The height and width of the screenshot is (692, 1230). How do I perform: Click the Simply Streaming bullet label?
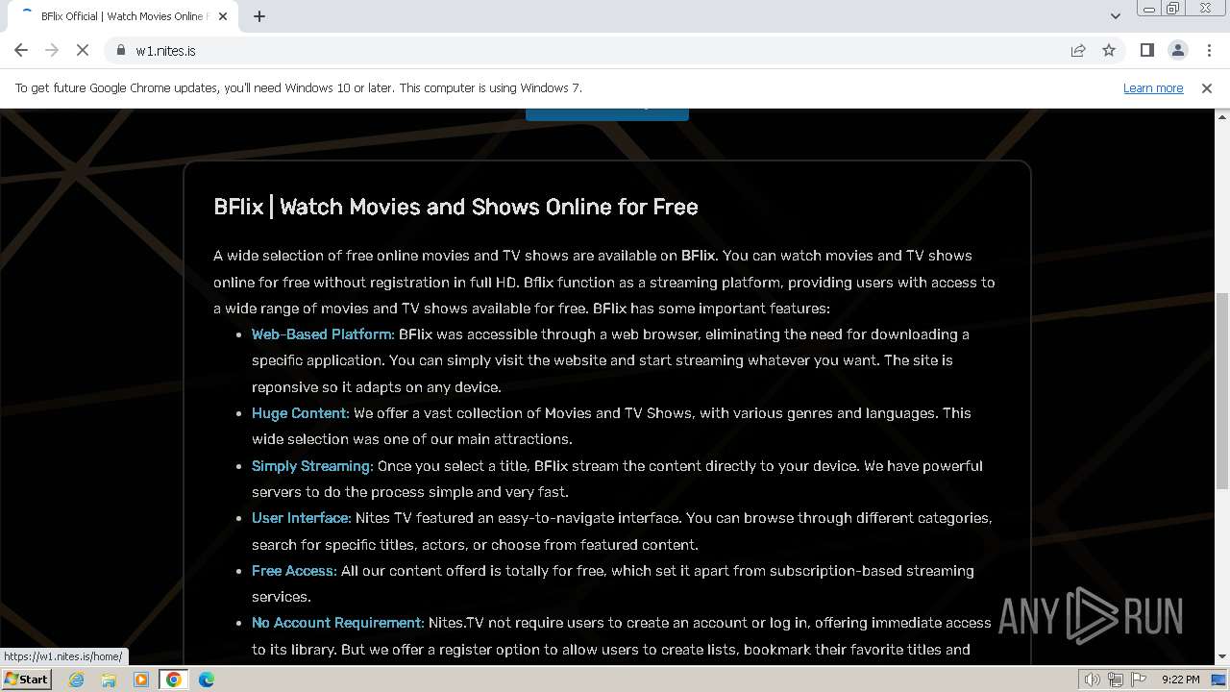click(x=312, y=466)
